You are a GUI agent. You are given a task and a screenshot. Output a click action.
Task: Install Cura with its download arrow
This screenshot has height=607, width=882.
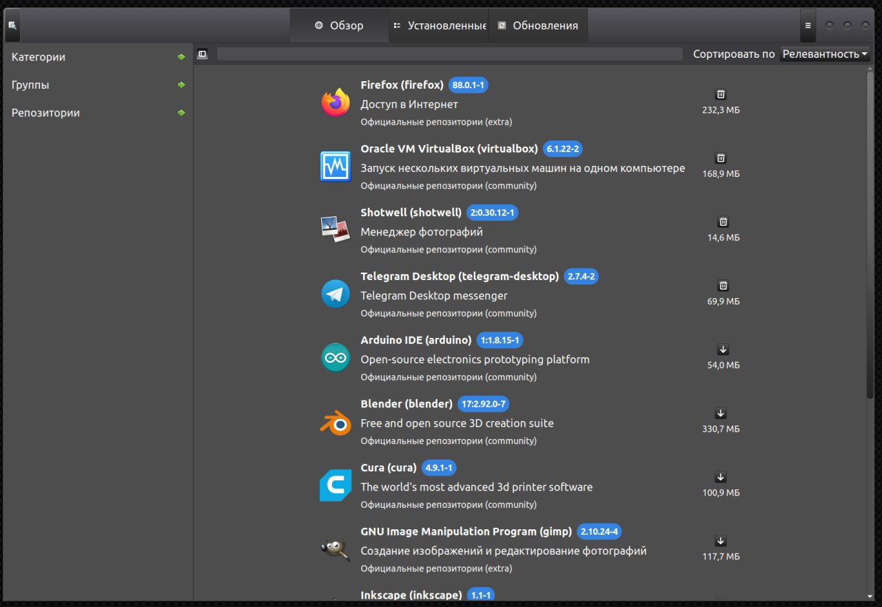point(721,477)
